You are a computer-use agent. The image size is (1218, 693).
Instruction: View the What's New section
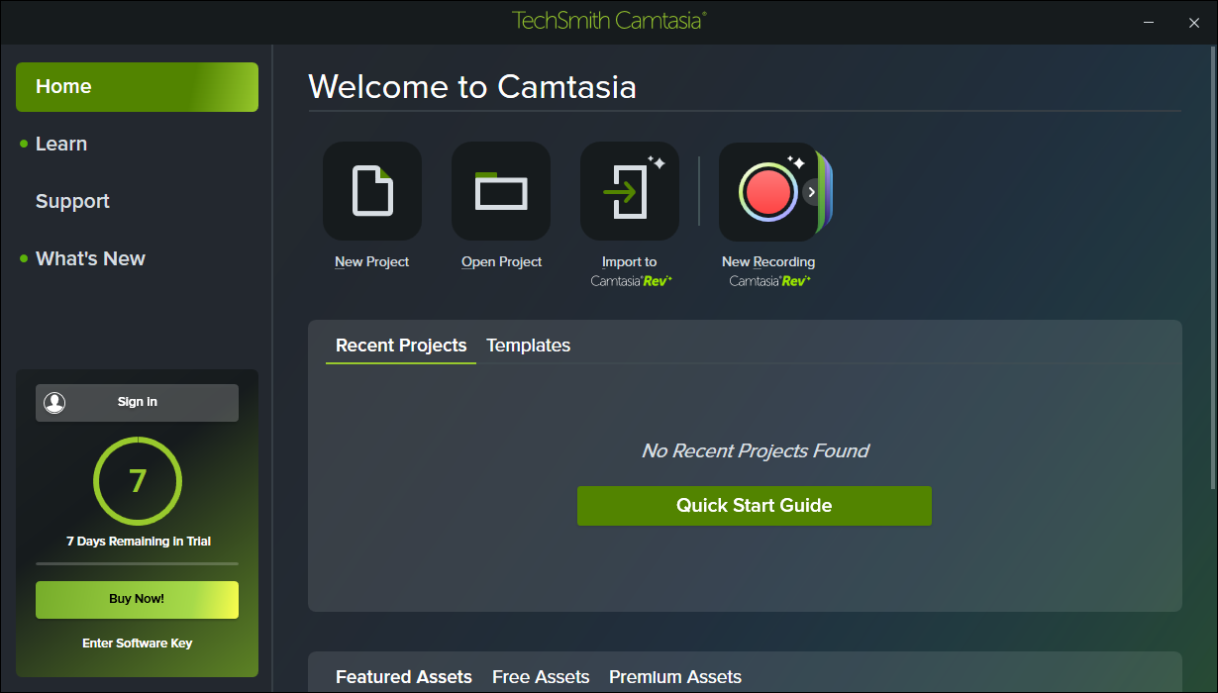tap(90, 259)
